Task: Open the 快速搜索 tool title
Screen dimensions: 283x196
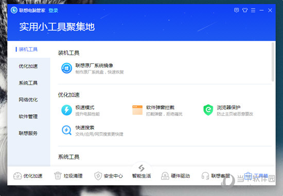Action: point(85,128)
